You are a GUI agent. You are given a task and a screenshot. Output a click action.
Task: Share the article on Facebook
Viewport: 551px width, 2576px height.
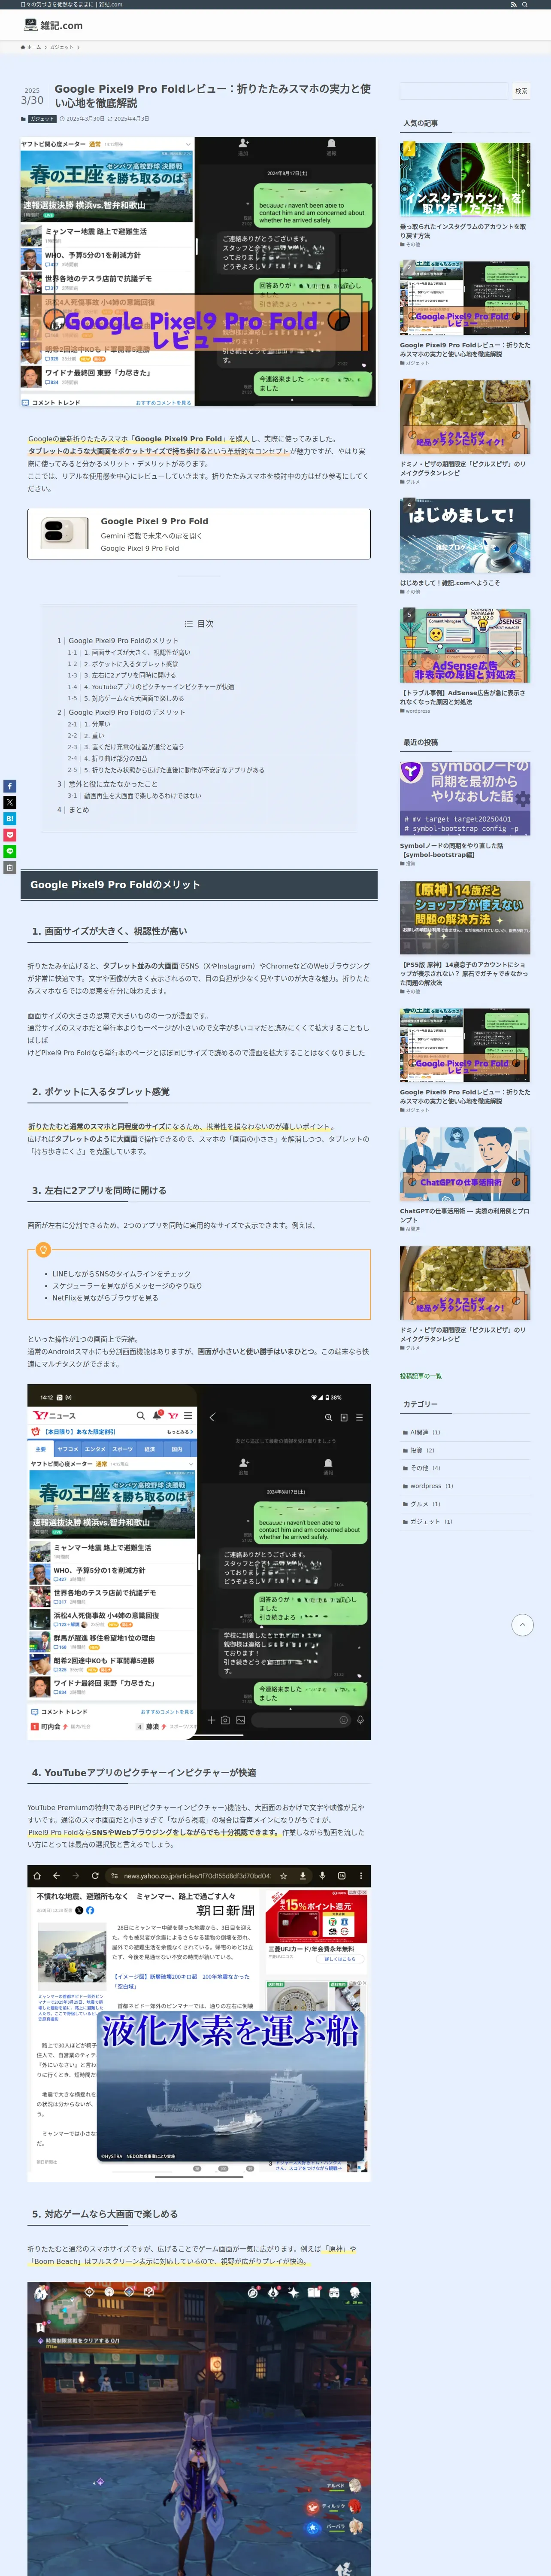coord(9,786)
